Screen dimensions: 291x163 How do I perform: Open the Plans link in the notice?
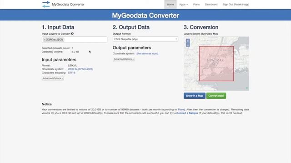coord(181,110)
